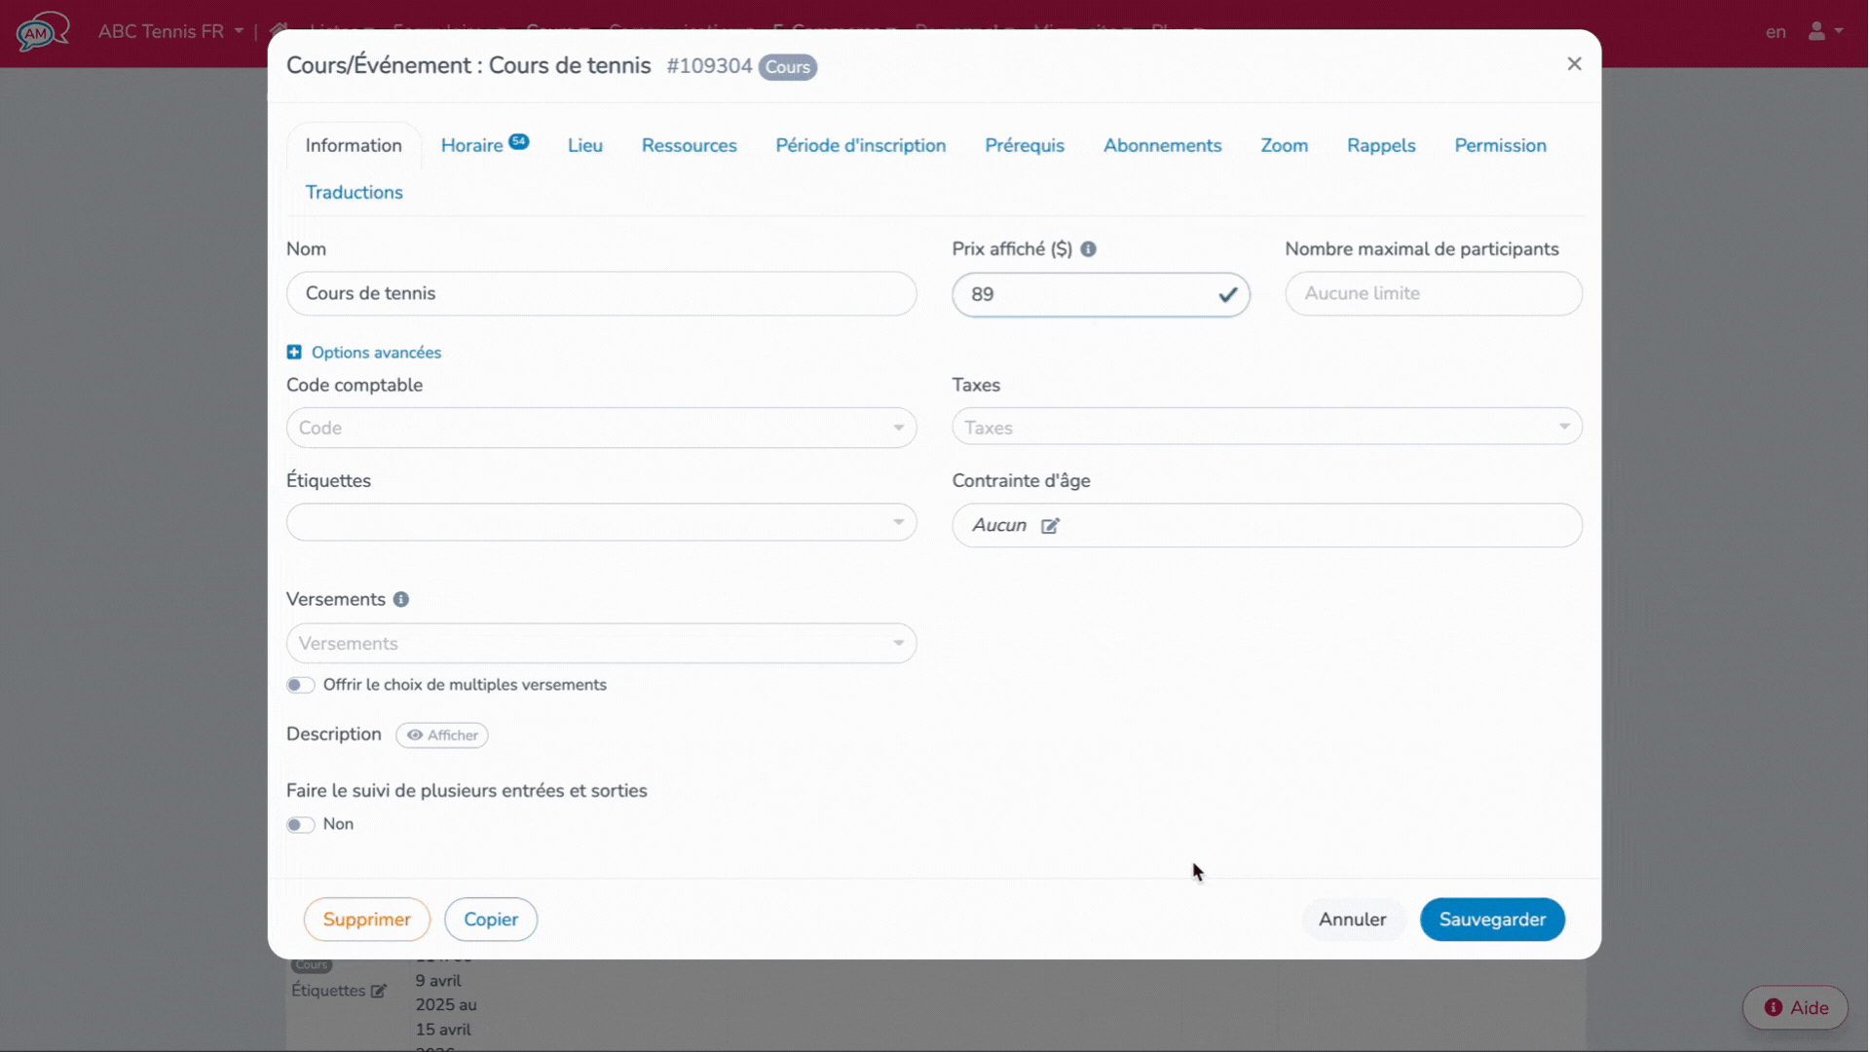Select the language indicator showing en
This screenshot has width=1870, height=1052.
pyautogui.click(x=1775, y=31)
